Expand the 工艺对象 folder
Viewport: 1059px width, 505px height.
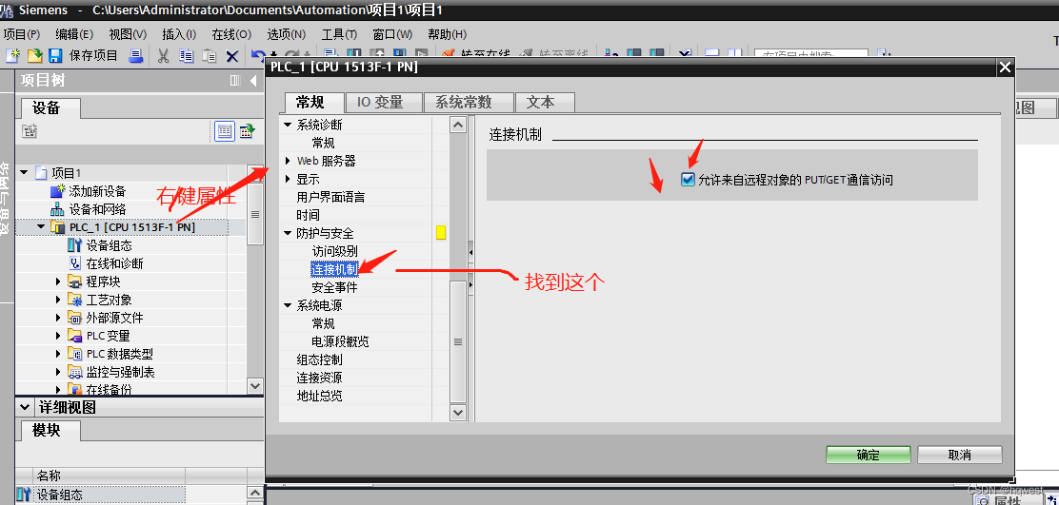pyautogui.click(x=59, y=300)
